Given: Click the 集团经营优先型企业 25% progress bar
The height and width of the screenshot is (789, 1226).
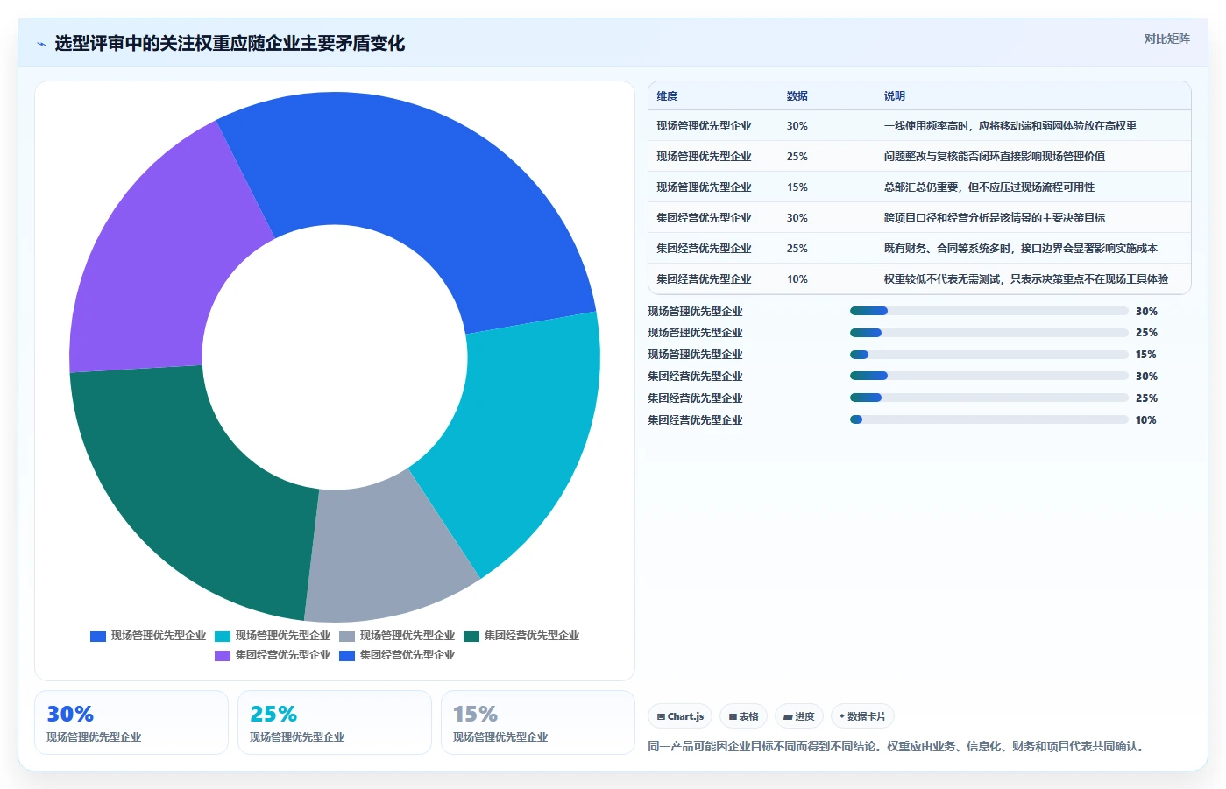Looking at the screenshot, I should (989, 398).
